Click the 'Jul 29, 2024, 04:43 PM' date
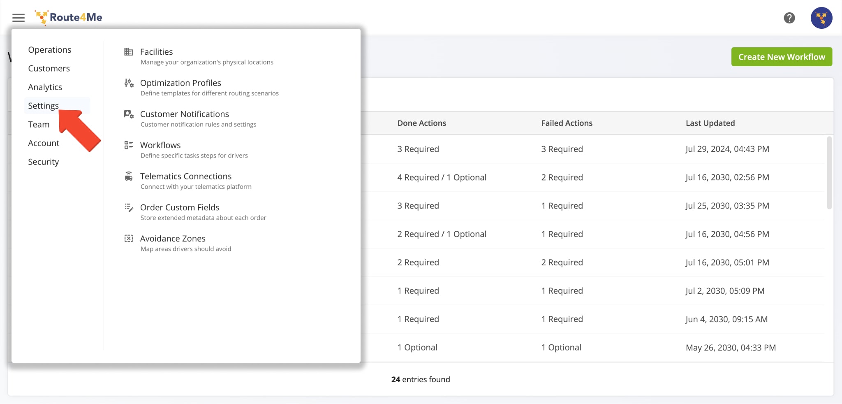Screen dimensions: 842x404 [727, 149]
